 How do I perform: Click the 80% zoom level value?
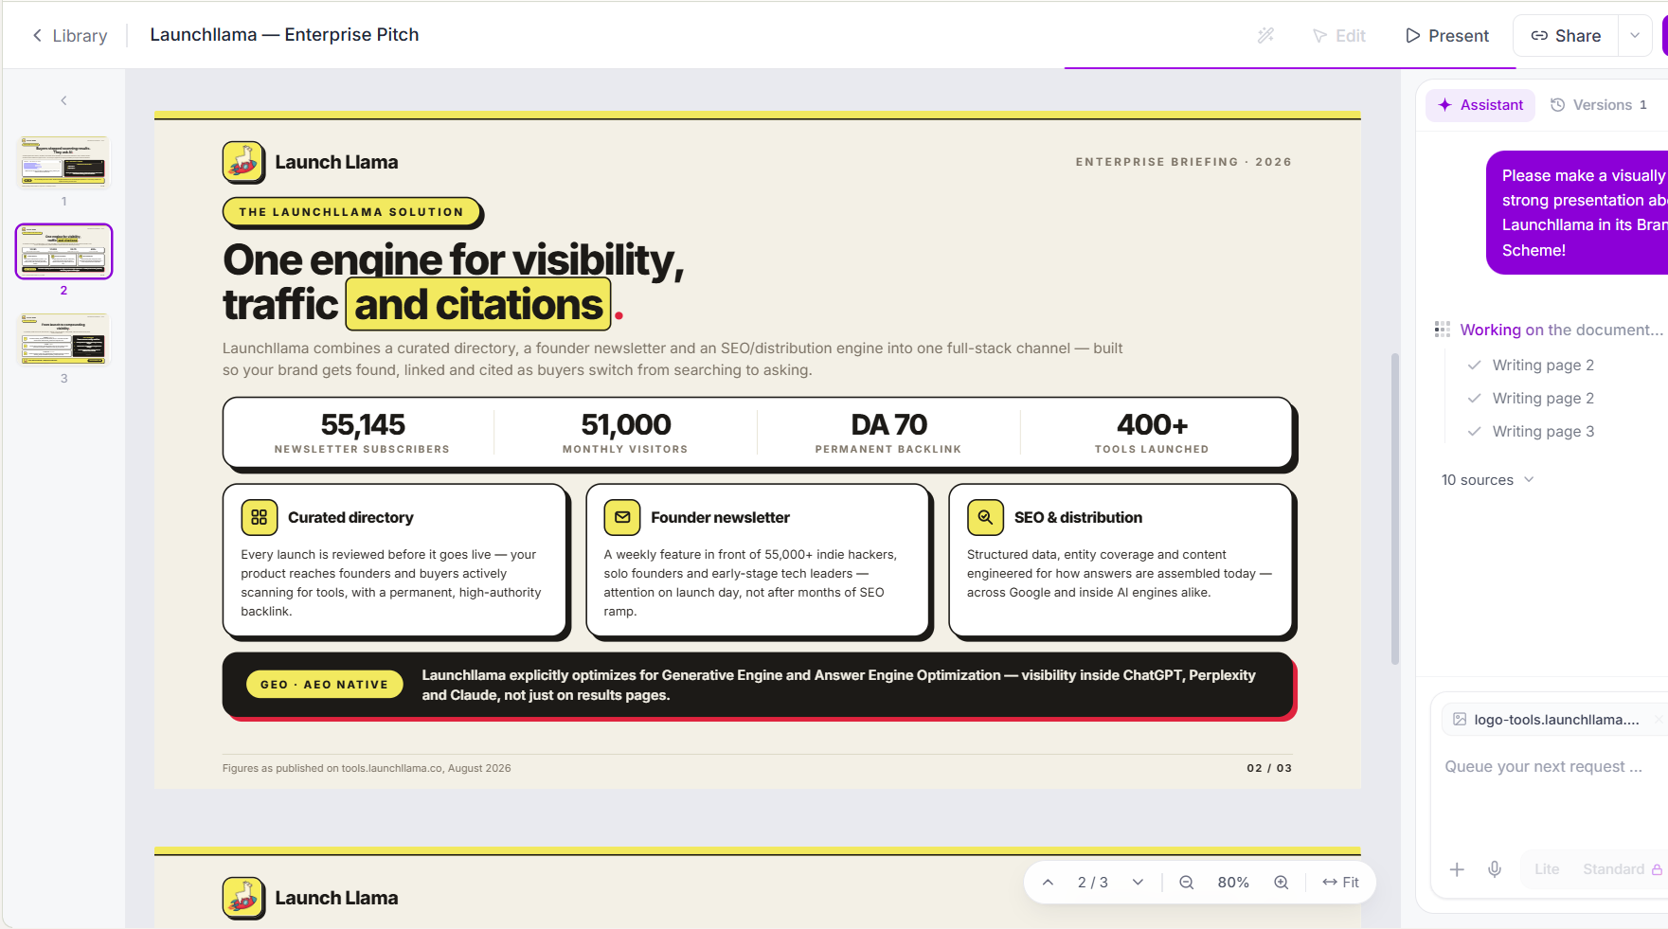coord(1233,883)
